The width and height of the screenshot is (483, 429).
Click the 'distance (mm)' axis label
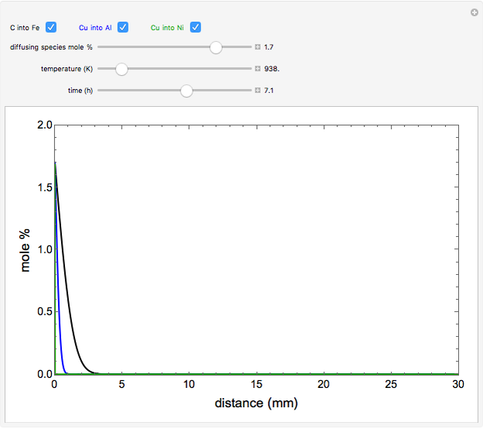coord(255,403)
